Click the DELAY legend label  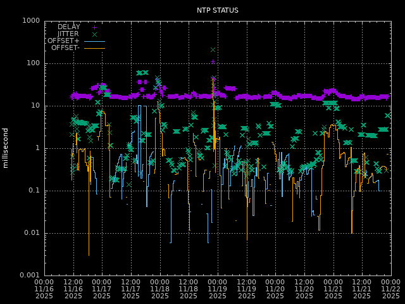68,27
